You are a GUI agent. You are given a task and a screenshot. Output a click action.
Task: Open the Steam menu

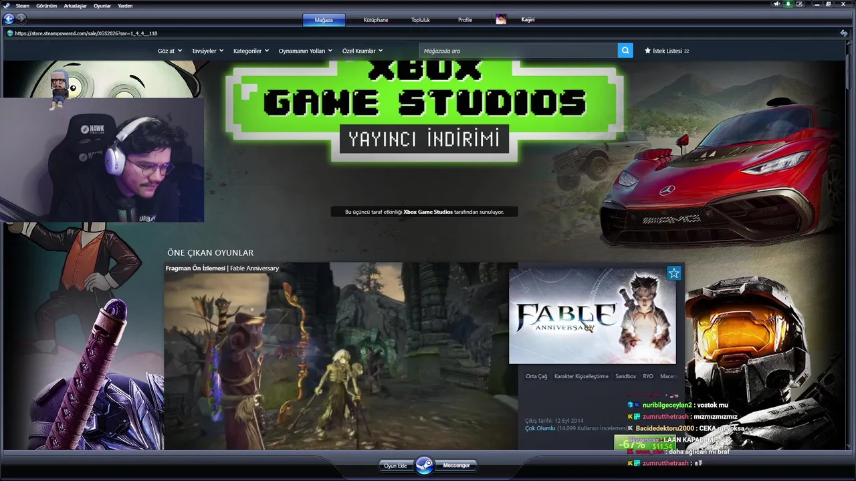pos(23,5)
